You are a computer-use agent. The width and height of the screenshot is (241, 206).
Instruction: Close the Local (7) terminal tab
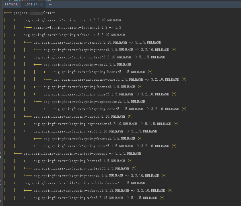42,5
